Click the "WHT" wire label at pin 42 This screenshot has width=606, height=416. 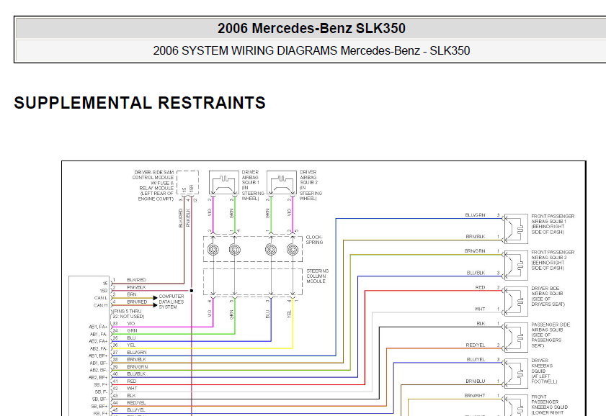coord(132,388)
